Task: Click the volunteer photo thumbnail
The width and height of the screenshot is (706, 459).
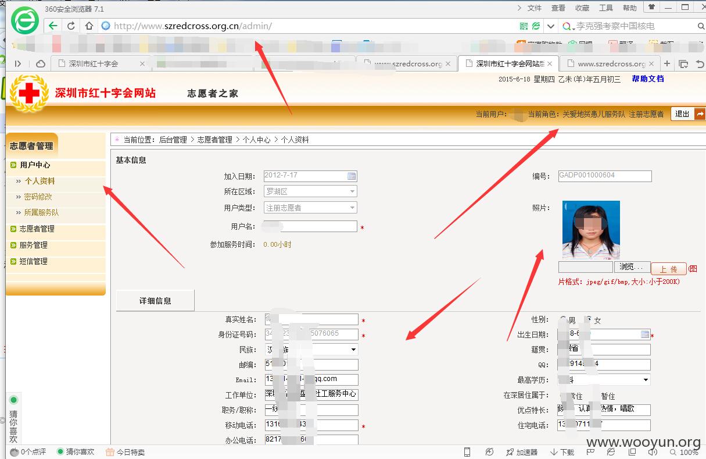Action: tap(591, 230)
